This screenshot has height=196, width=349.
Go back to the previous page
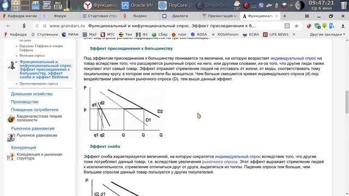pyautogui.click(x=9, y=26)
